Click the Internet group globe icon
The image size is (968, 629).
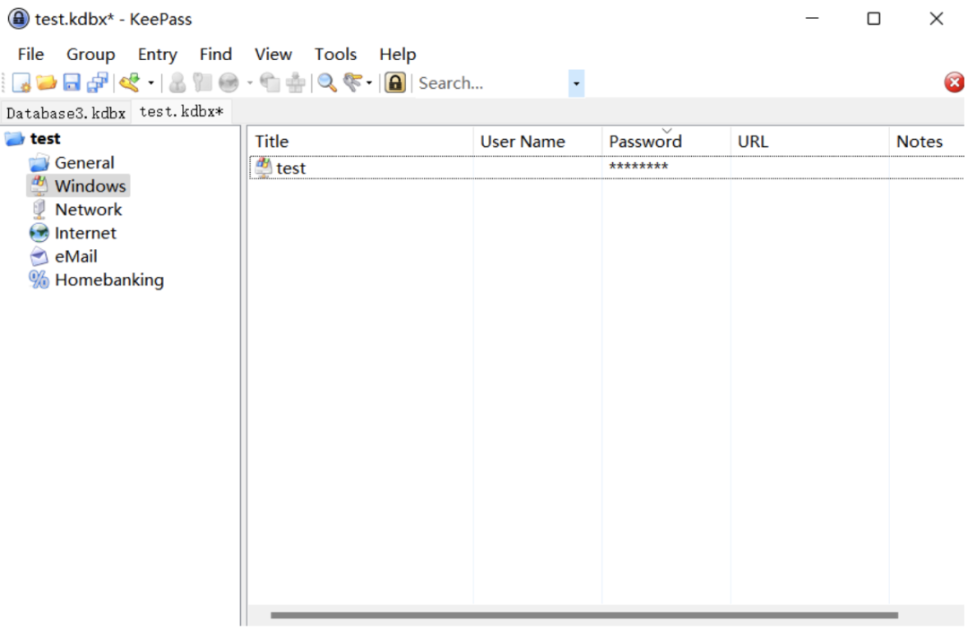click(x=39, y=233)
